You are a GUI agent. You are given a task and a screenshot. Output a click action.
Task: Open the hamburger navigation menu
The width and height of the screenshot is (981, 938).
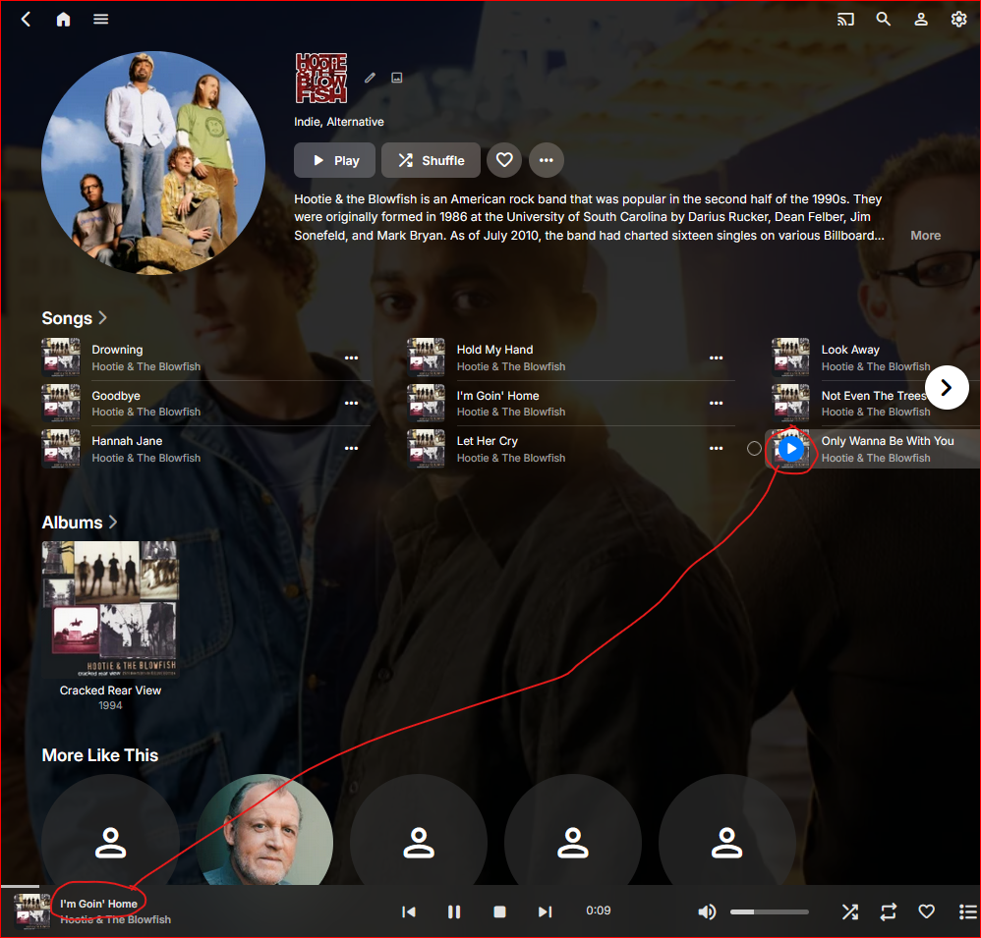pyautogui.click(x=100, y=20)
